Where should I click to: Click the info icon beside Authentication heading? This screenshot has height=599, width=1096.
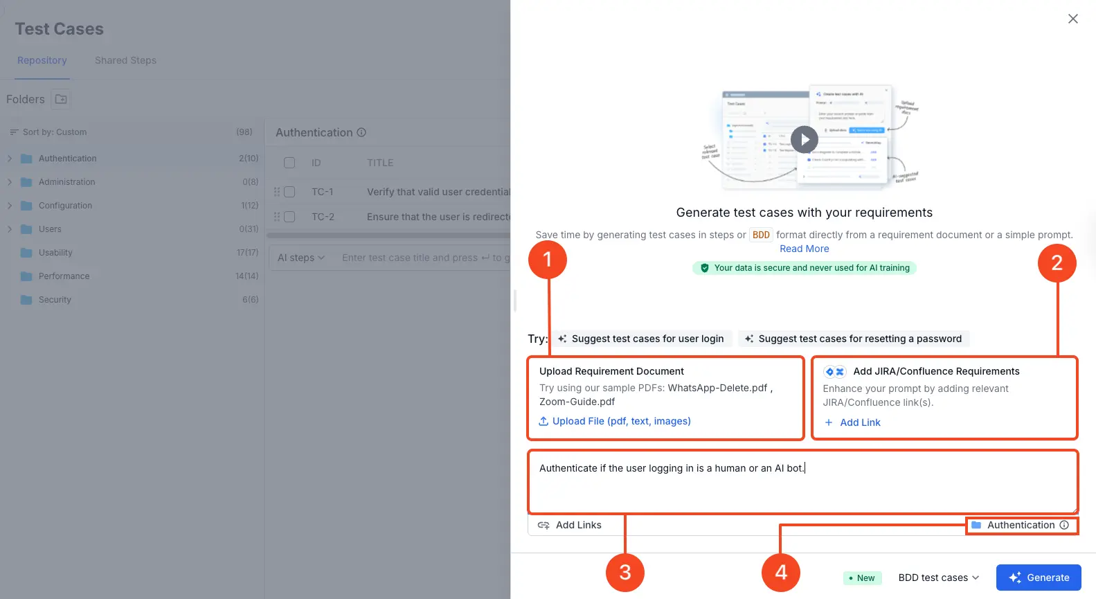click(361, 132)
